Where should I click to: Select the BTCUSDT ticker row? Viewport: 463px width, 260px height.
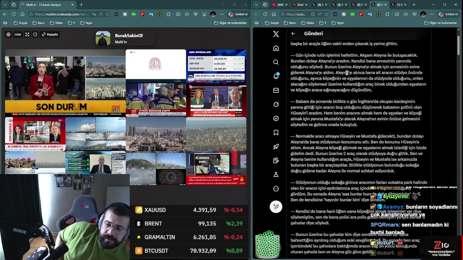click(x=190, y=251)
